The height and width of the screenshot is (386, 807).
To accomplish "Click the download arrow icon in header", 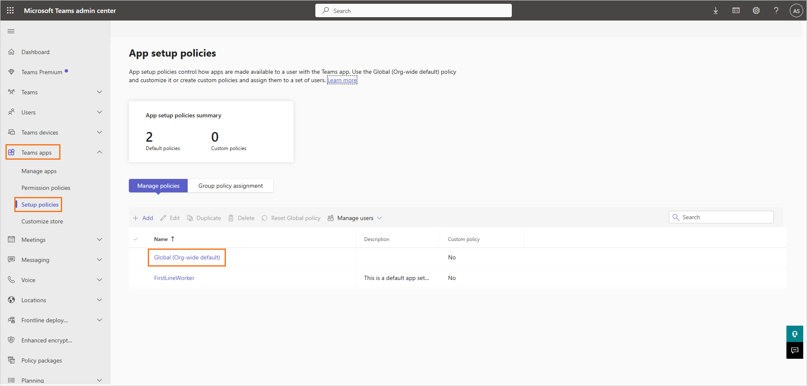I will click(x=716, y=11).
